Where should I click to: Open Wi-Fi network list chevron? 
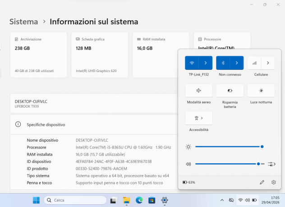pyautogui.click(x=206, y=63)
